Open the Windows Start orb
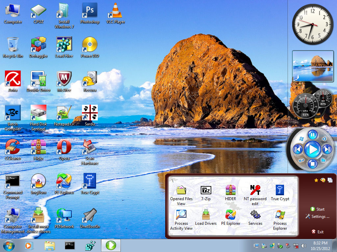Screen dimensions: 337x252 8,245
